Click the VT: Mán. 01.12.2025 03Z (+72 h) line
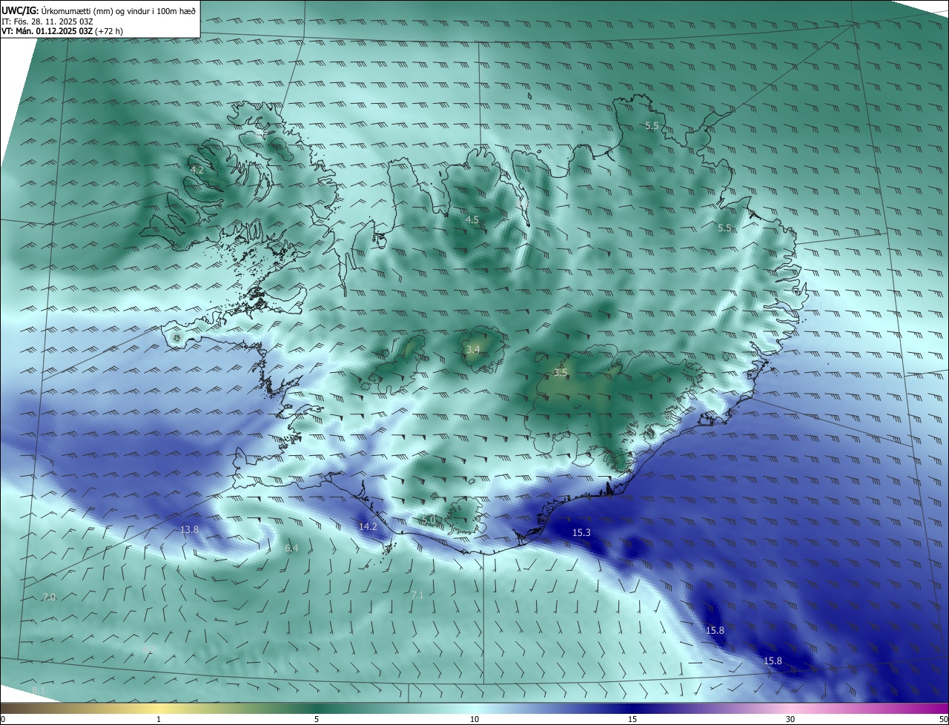The image size is (949, 725). point(62,31)
